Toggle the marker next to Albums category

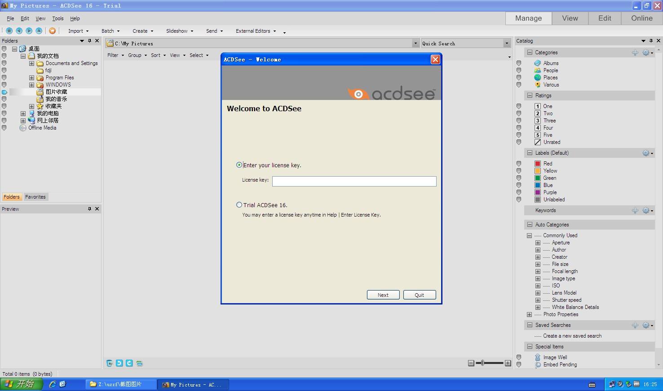click(519, 63)
